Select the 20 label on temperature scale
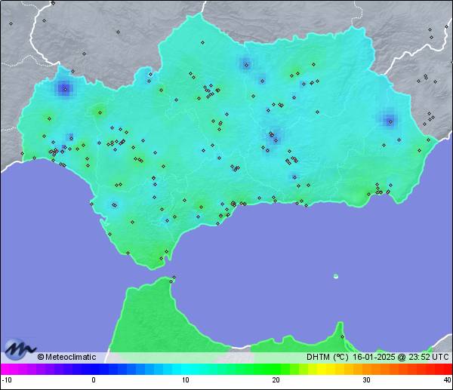 (x=276, y=380)
